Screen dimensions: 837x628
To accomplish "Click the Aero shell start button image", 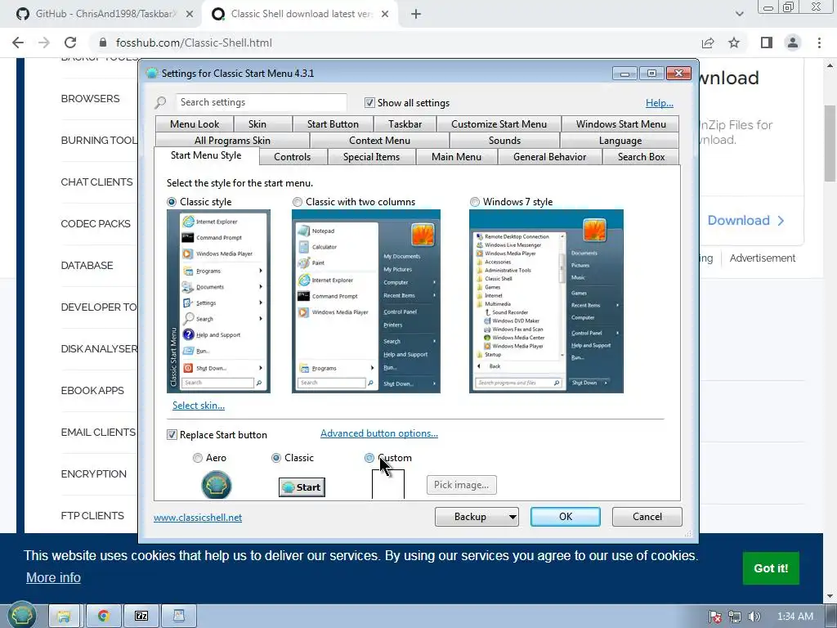I will click(x=216, y=485).
